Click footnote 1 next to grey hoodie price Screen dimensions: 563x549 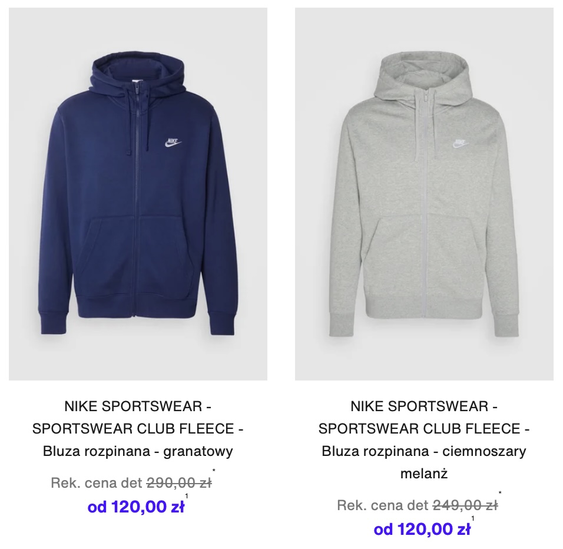pos(473,518)
